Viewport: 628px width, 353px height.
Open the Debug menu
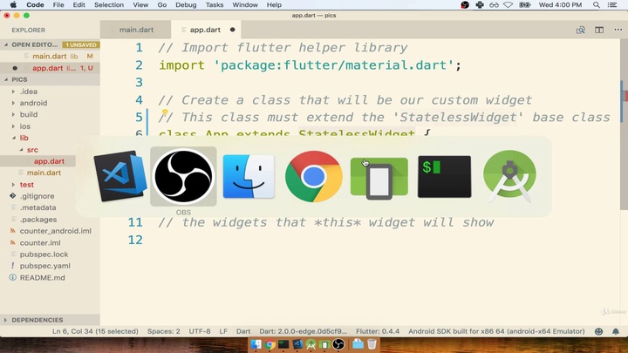coord(185,5)
